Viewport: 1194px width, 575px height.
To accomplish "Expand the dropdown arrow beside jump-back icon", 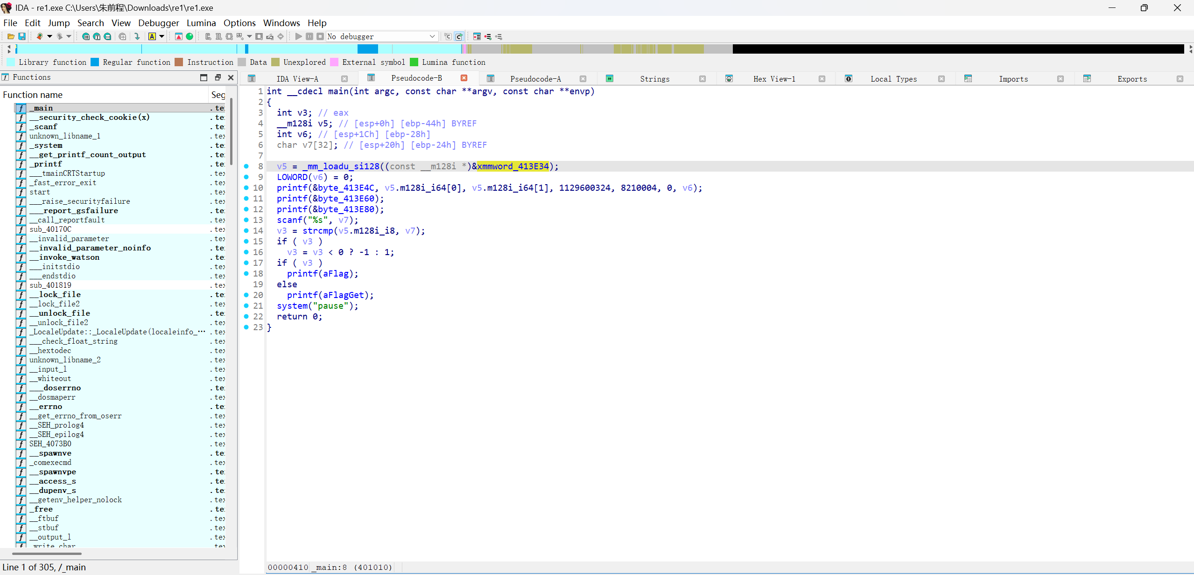I will (49, 36).
